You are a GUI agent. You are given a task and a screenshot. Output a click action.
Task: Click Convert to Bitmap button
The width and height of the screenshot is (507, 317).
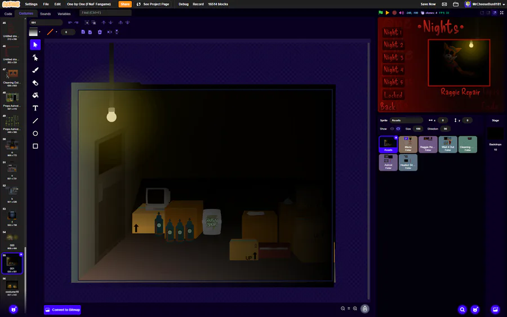(x=63, y=310)
